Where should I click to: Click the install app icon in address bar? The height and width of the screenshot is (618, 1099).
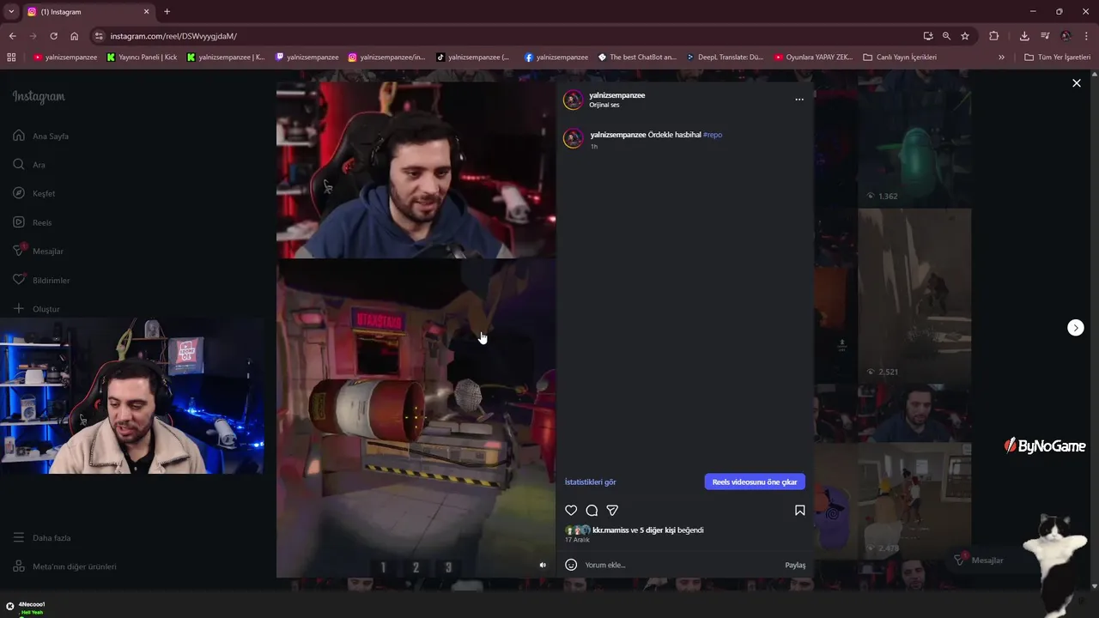pos(928,36)
